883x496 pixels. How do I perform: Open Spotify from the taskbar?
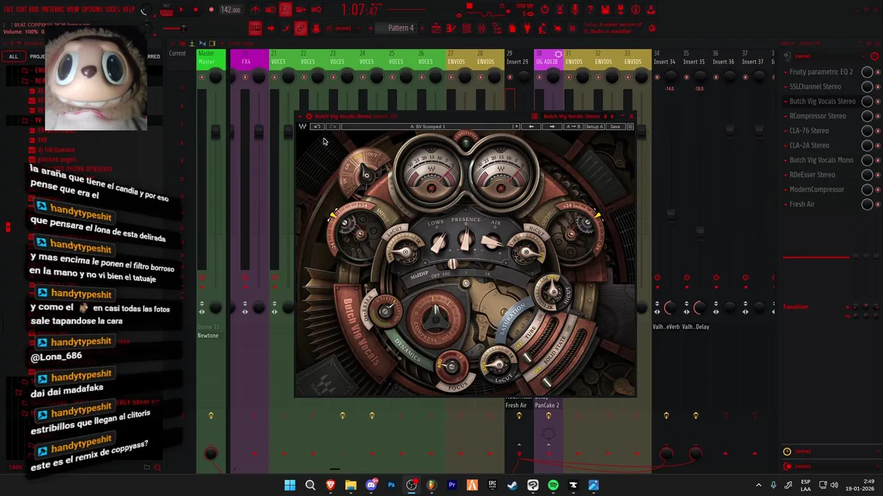[553, 485]
